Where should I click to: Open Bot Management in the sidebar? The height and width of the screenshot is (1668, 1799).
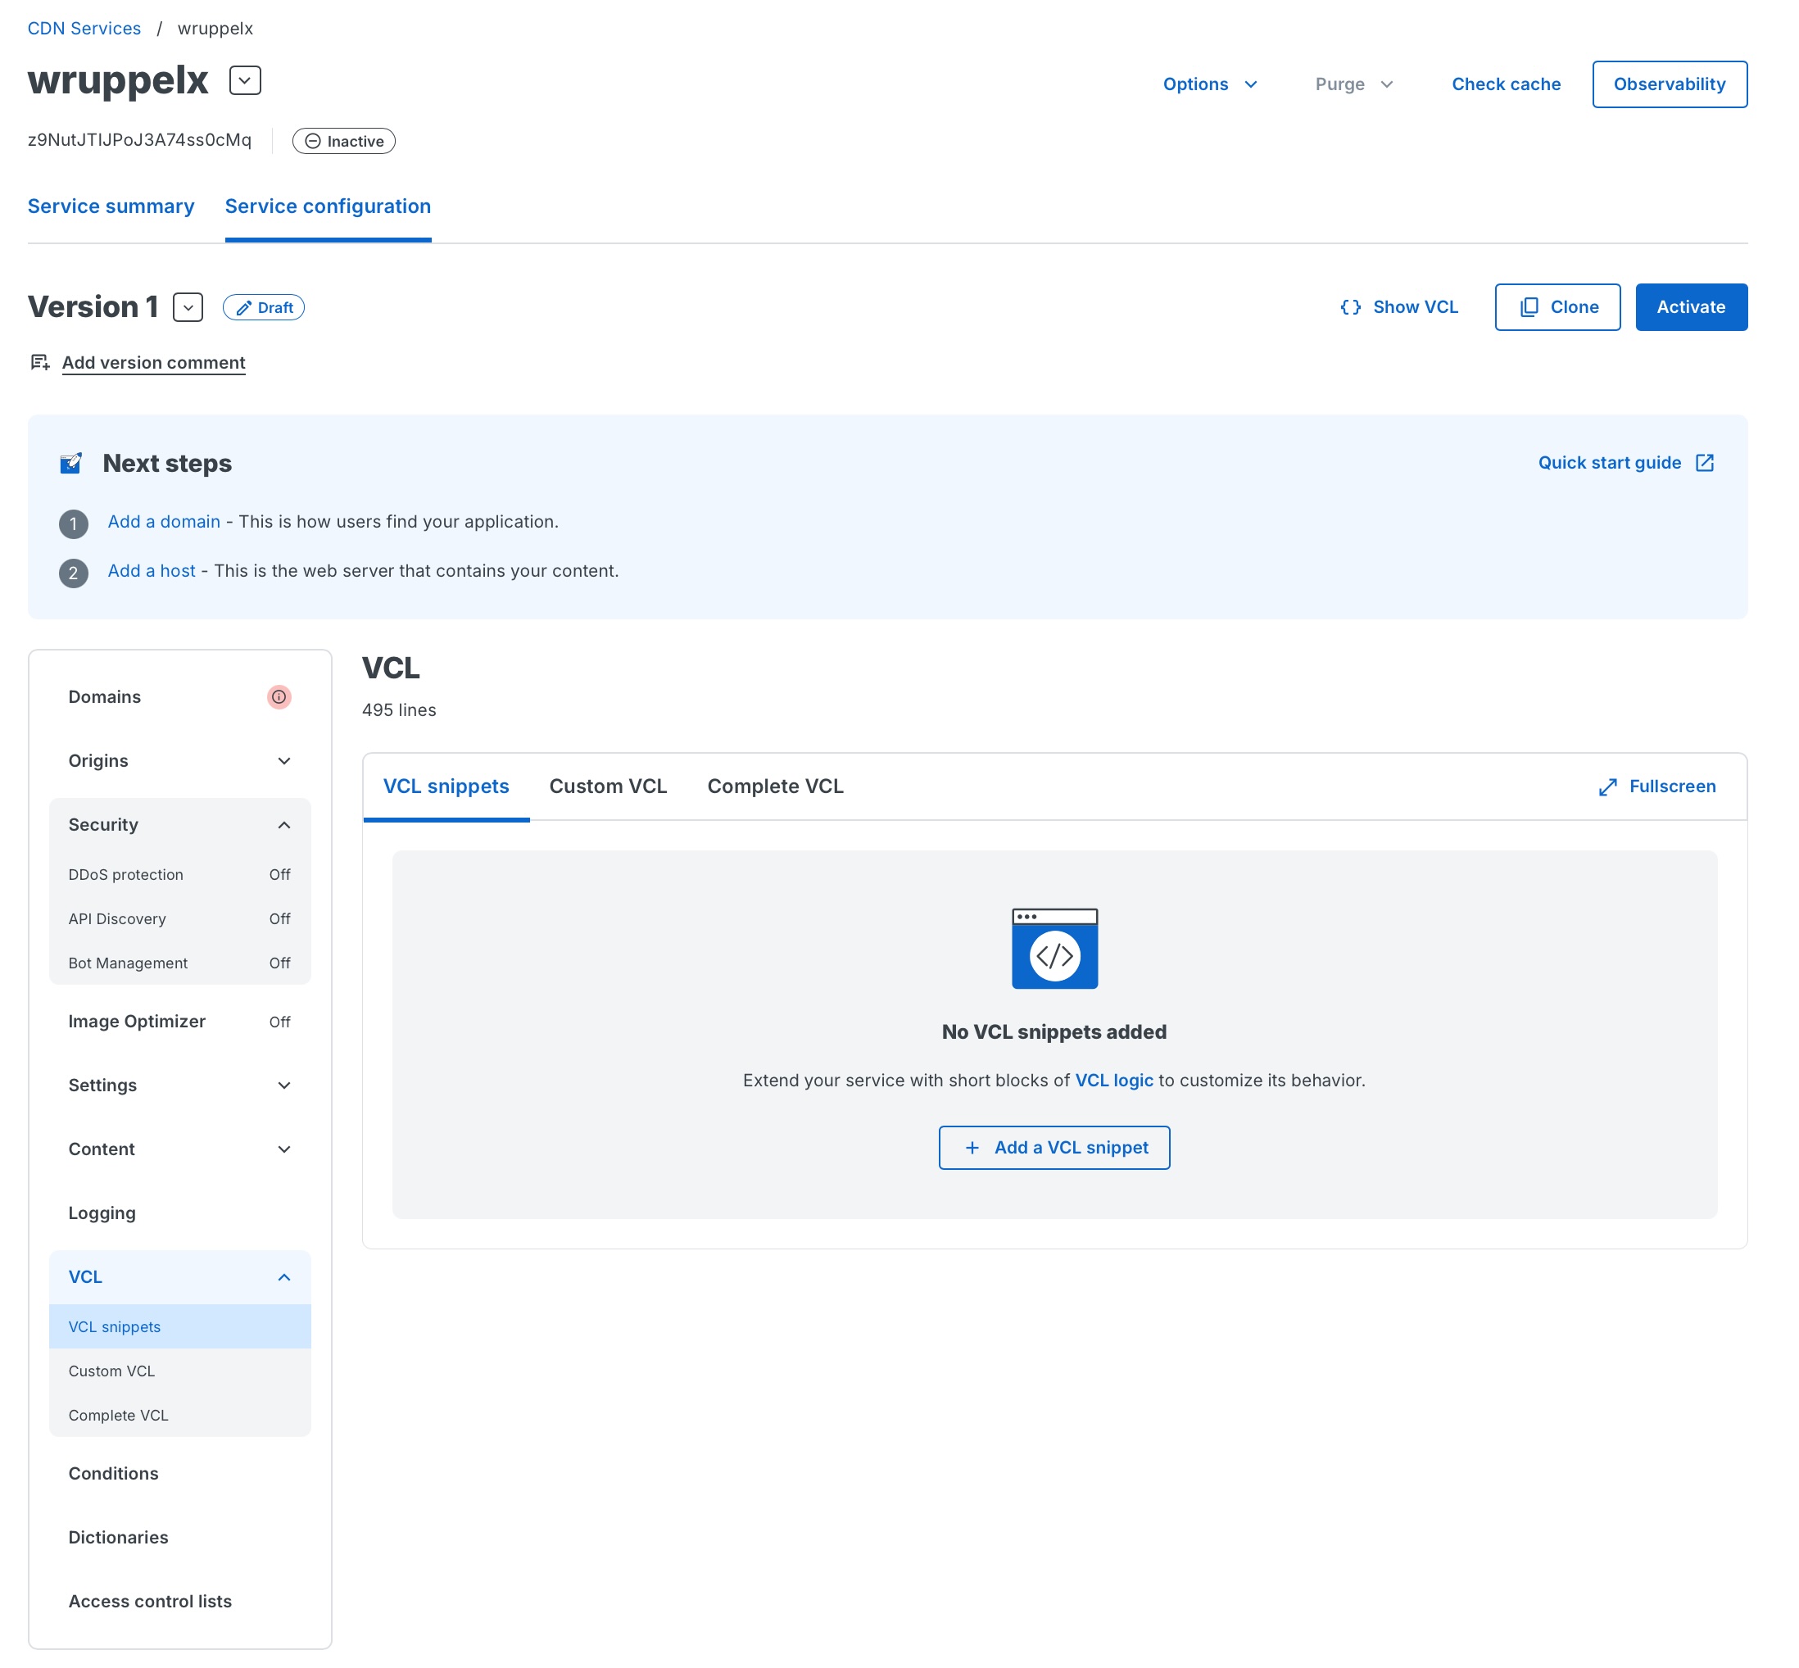pos(179,963)
